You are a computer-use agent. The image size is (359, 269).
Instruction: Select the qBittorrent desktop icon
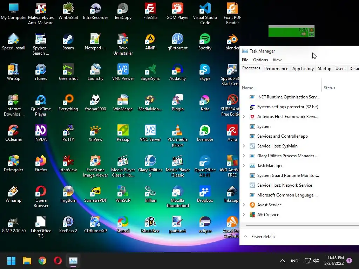[177, 42]
